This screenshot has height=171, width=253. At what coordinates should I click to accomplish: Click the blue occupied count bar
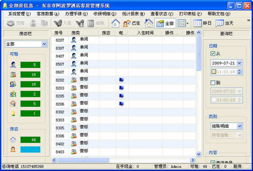(30, 149)
